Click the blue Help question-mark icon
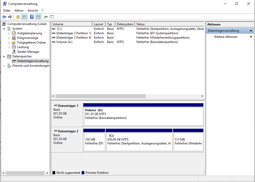Viewport: 255px width, 182px height. tap(32, 17)
